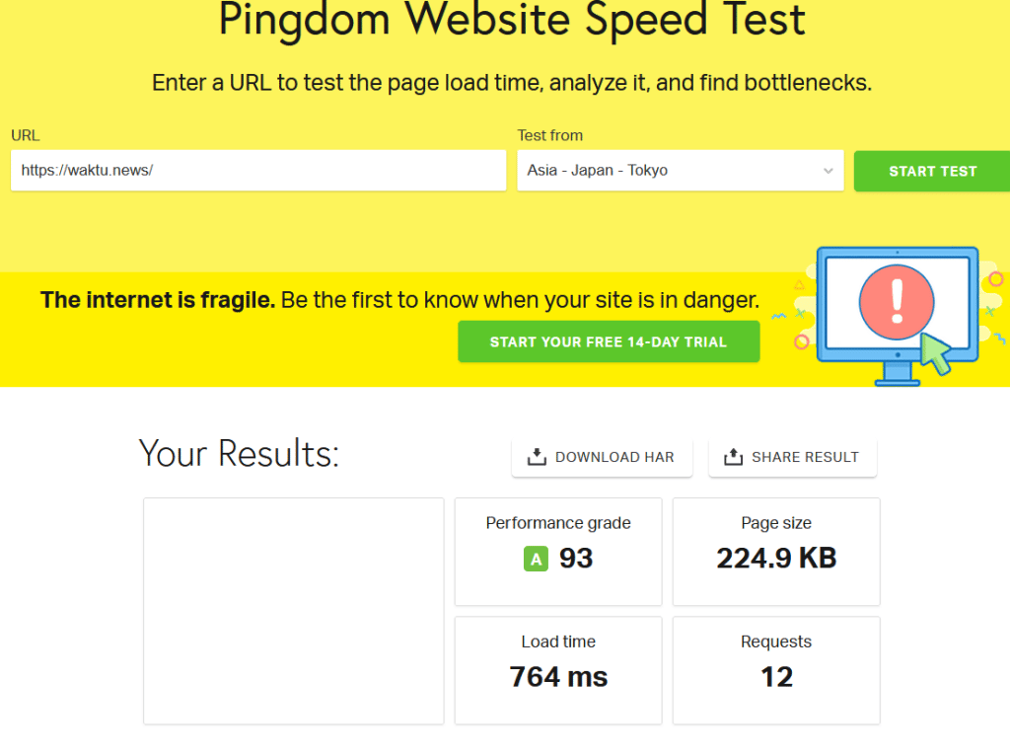
Task: Share the test result
Action: [x=792, y=457]
